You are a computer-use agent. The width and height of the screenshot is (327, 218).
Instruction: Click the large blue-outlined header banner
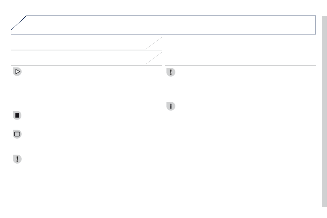(x=170, y=25)
